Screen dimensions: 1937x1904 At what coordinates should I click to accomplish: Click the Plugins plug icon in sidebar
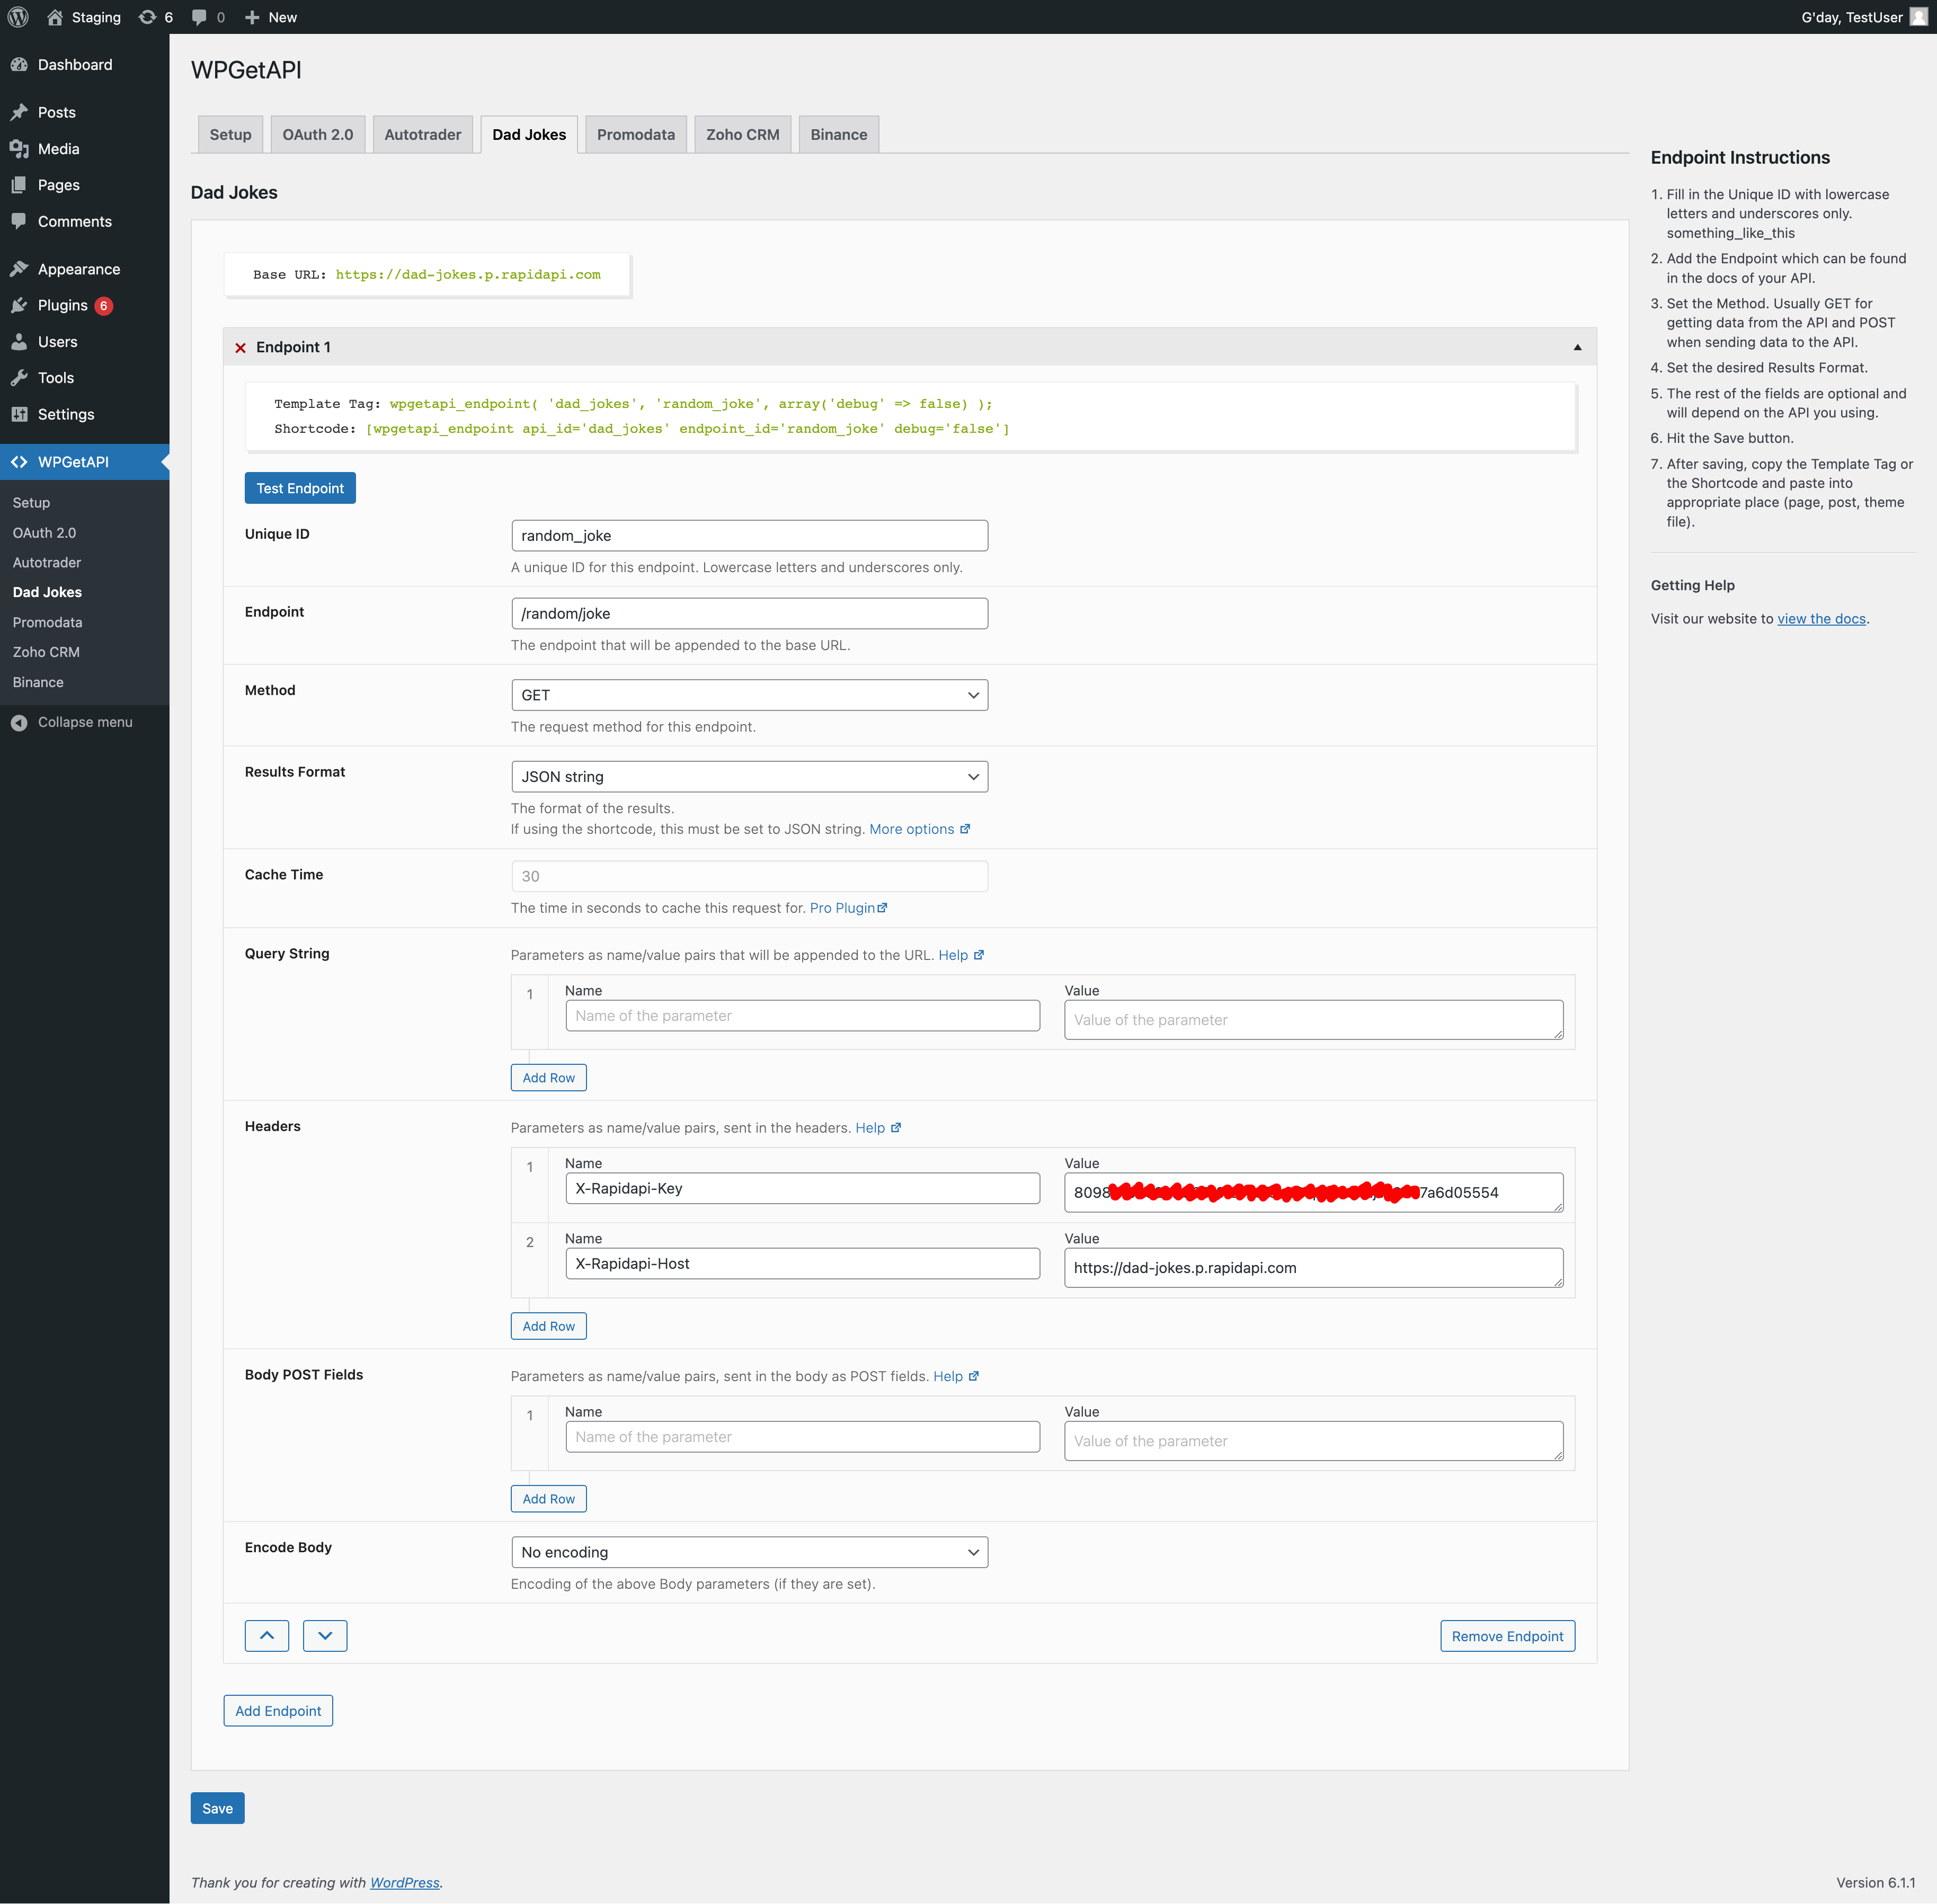point(19,305)
